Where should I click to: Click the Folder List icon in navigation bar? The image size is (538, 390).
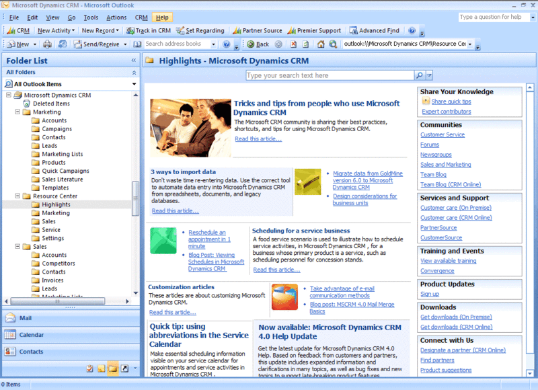[x=113, y=368]
